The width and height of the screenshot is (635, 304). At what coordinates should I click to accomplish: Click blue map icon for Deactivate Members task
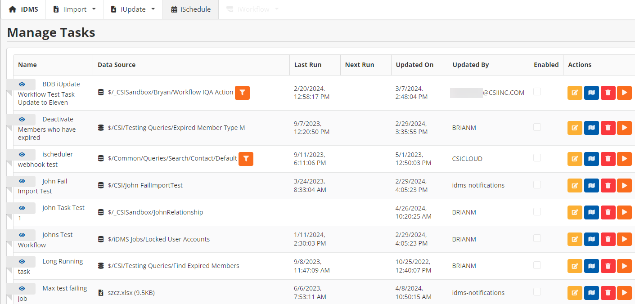(591, 128)
